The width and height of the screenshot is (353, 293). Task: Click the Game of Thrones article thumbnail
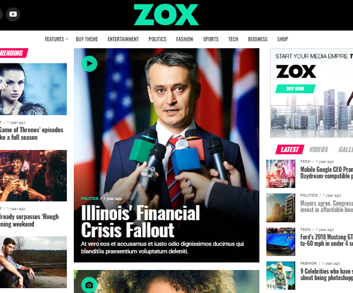click(33, 89)
